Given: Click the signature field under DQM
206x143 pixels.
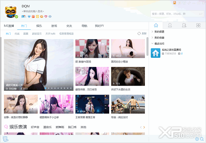Looking at the screenshot, I should (33, 11).
